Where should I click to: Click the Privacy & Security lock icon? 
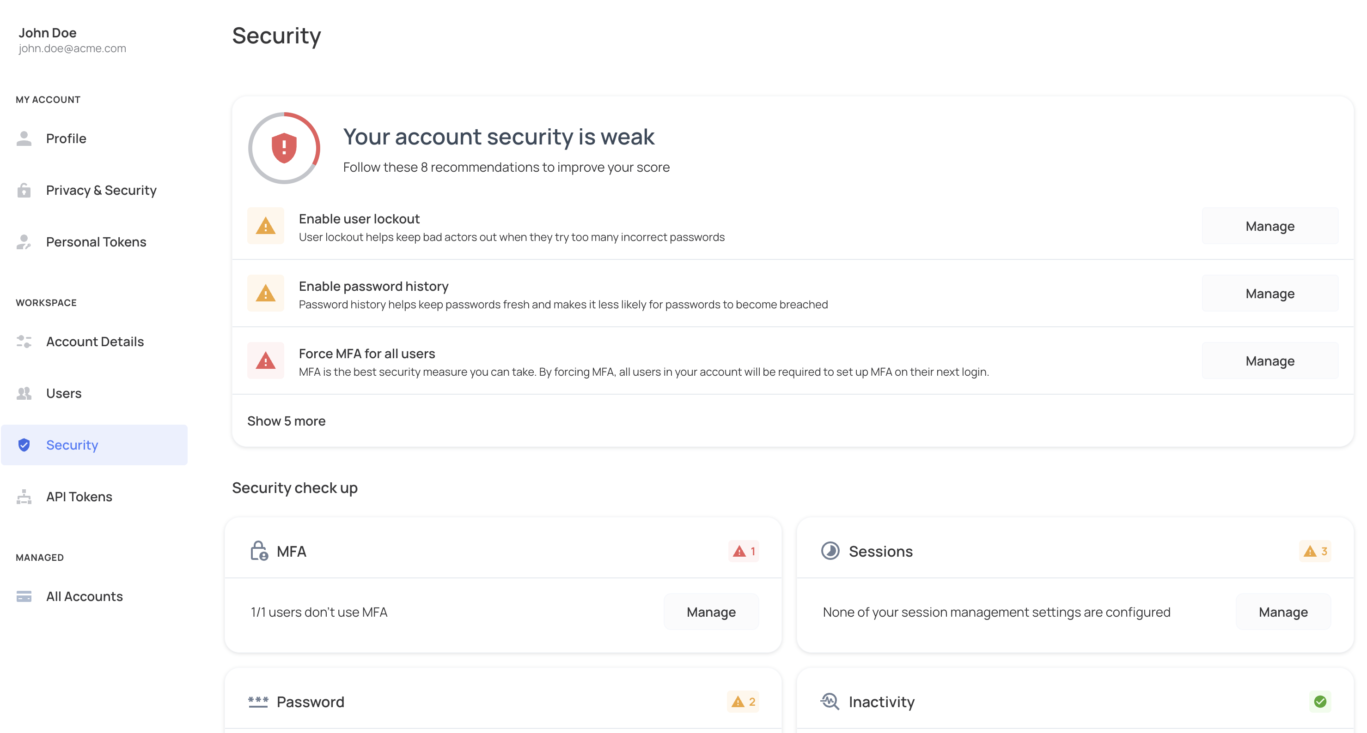point(24,190)
